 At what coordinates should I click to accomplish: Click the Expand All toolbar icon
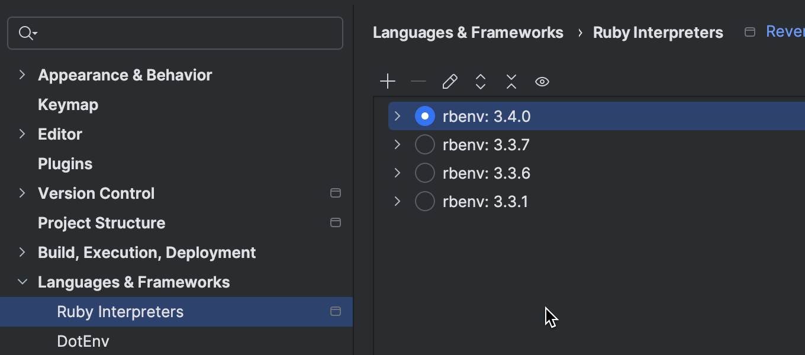481,82
